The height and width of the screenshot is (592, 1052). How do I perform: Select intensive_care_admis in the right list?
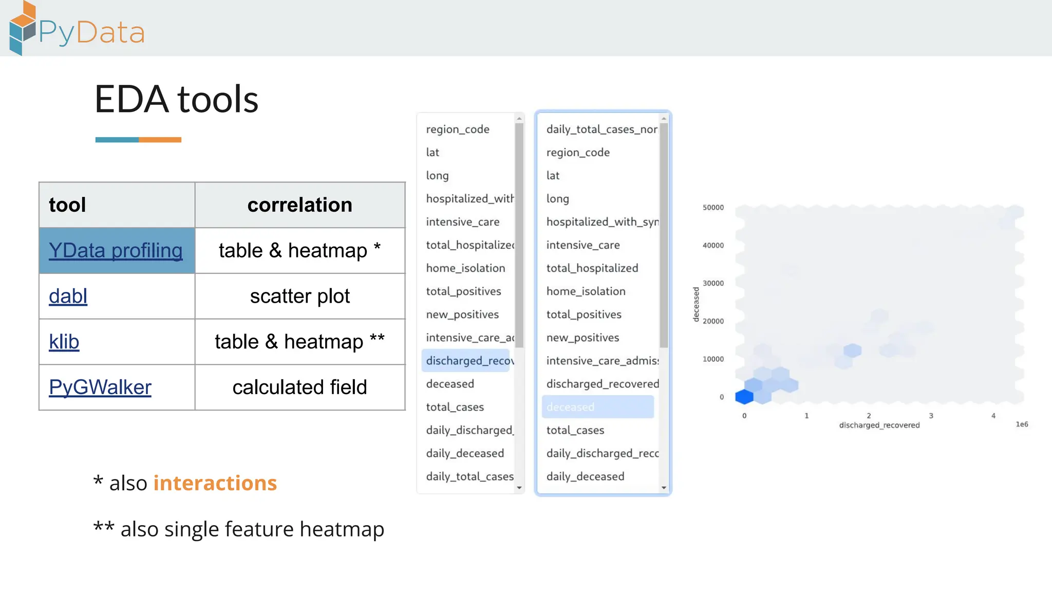tap(603, 361)
